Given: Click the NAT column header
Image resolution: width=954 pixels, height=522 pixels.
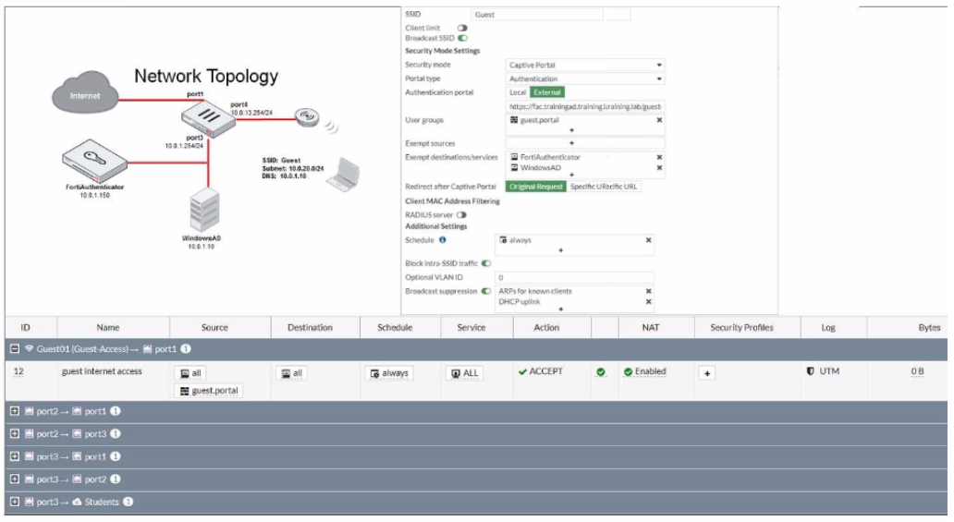Looking at the screenshot, I should (656, 327).
